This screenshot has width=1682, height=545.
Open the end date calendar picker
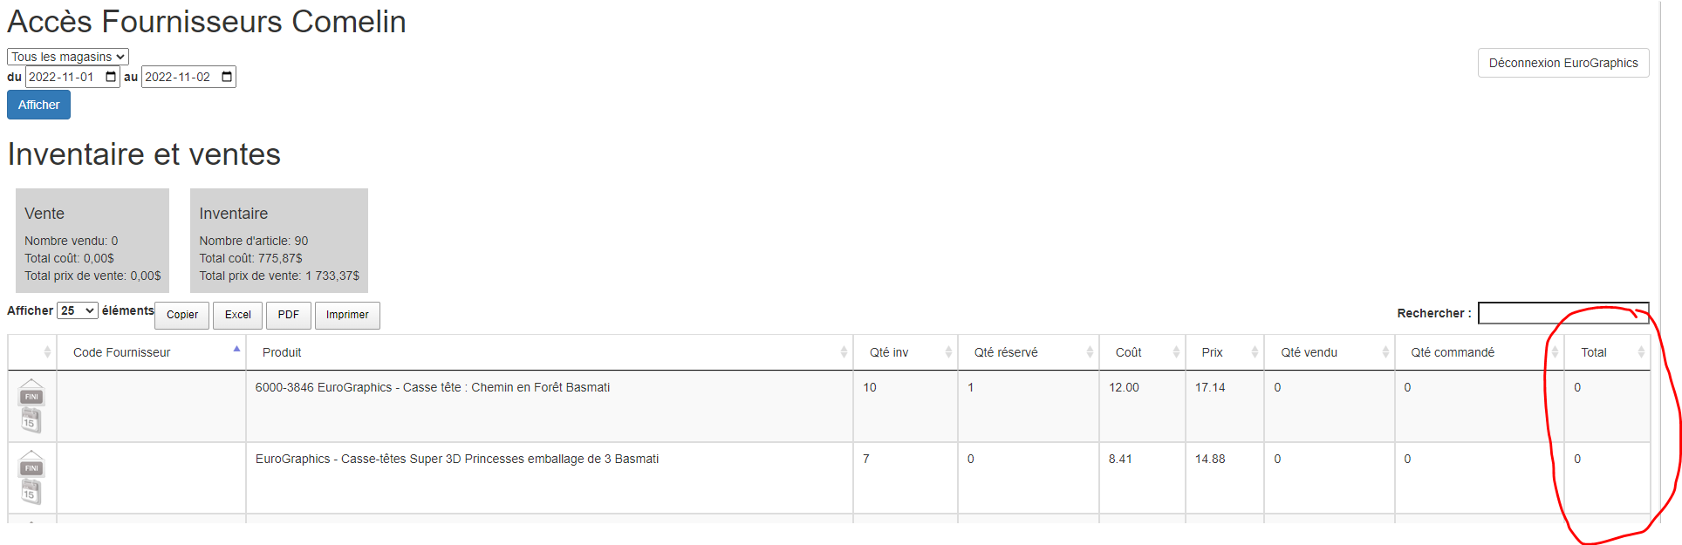(x=227, y=77)
